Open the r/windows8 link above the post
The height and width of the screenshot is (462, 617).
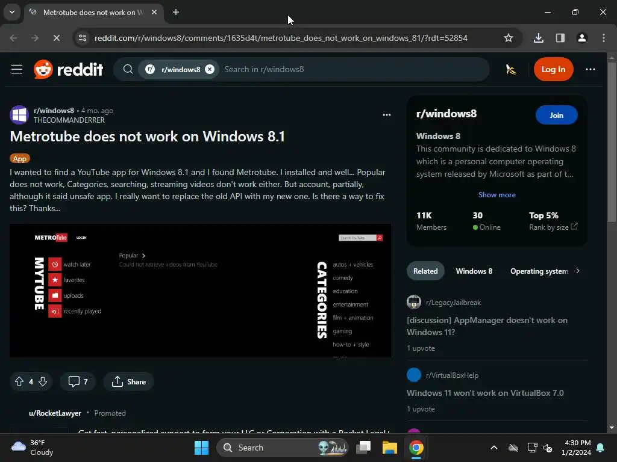coord(54,111)
